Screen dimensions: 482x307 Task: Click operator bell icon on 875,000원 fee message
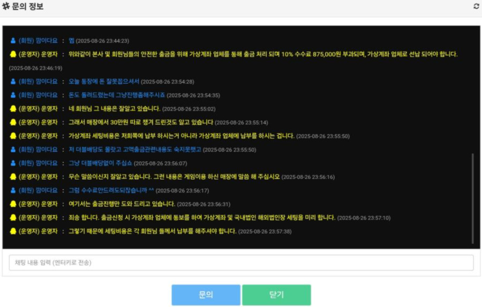13,54
